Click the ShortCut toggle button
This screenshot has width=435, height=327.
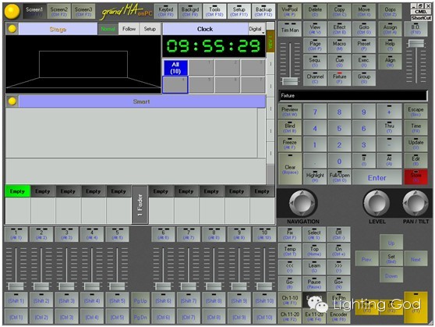[x=421, y=18]
